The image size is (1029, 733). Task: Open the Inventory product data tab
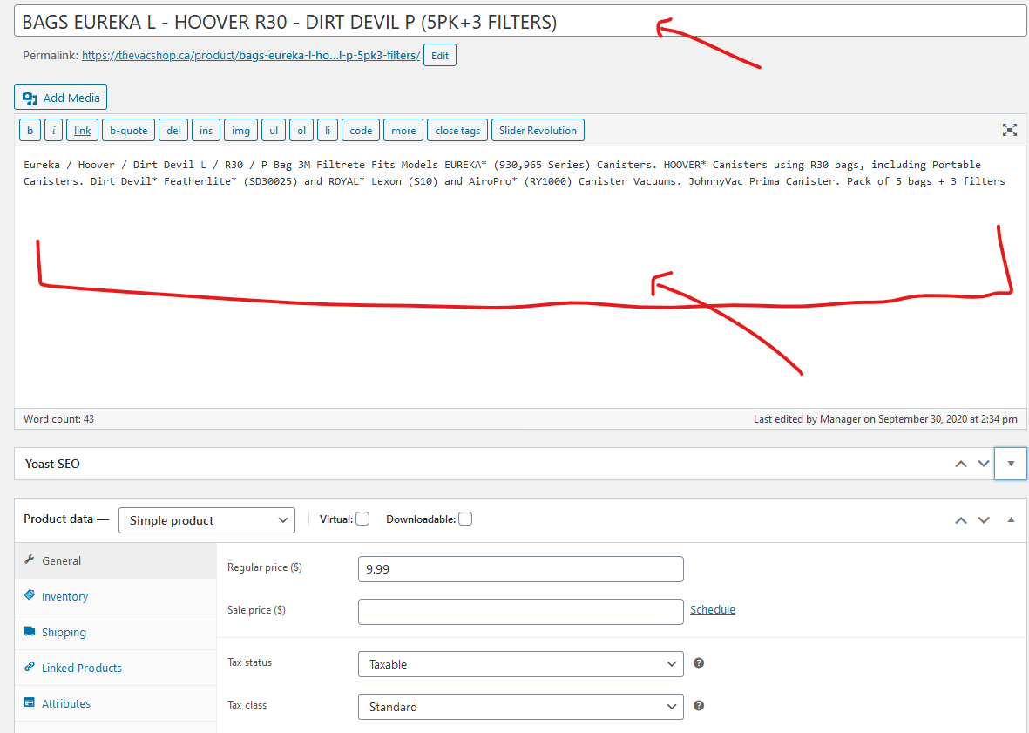coord(116,596)
